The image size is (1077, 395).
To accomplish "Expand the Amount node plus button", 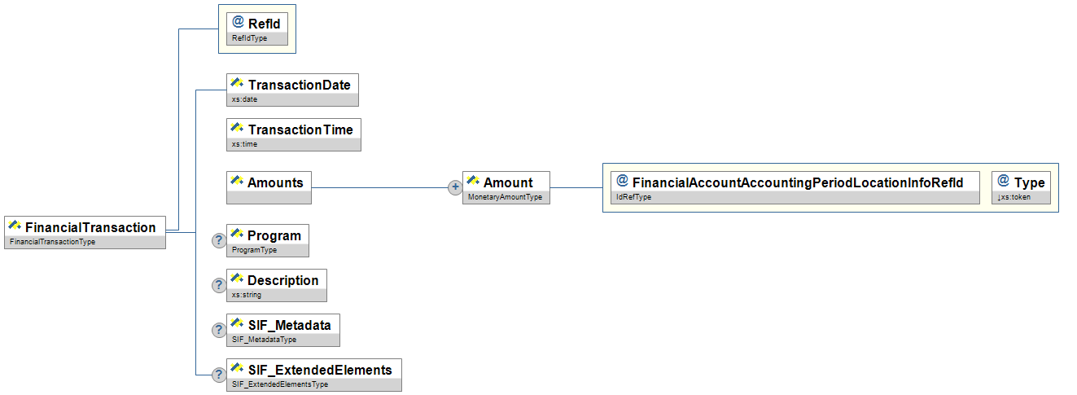I will tap(456, 187).
